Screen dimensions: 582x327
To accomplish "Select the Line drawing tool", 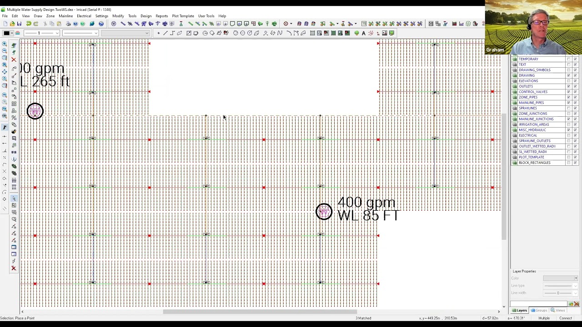I will pyautogui.click(x=165, y=33).
